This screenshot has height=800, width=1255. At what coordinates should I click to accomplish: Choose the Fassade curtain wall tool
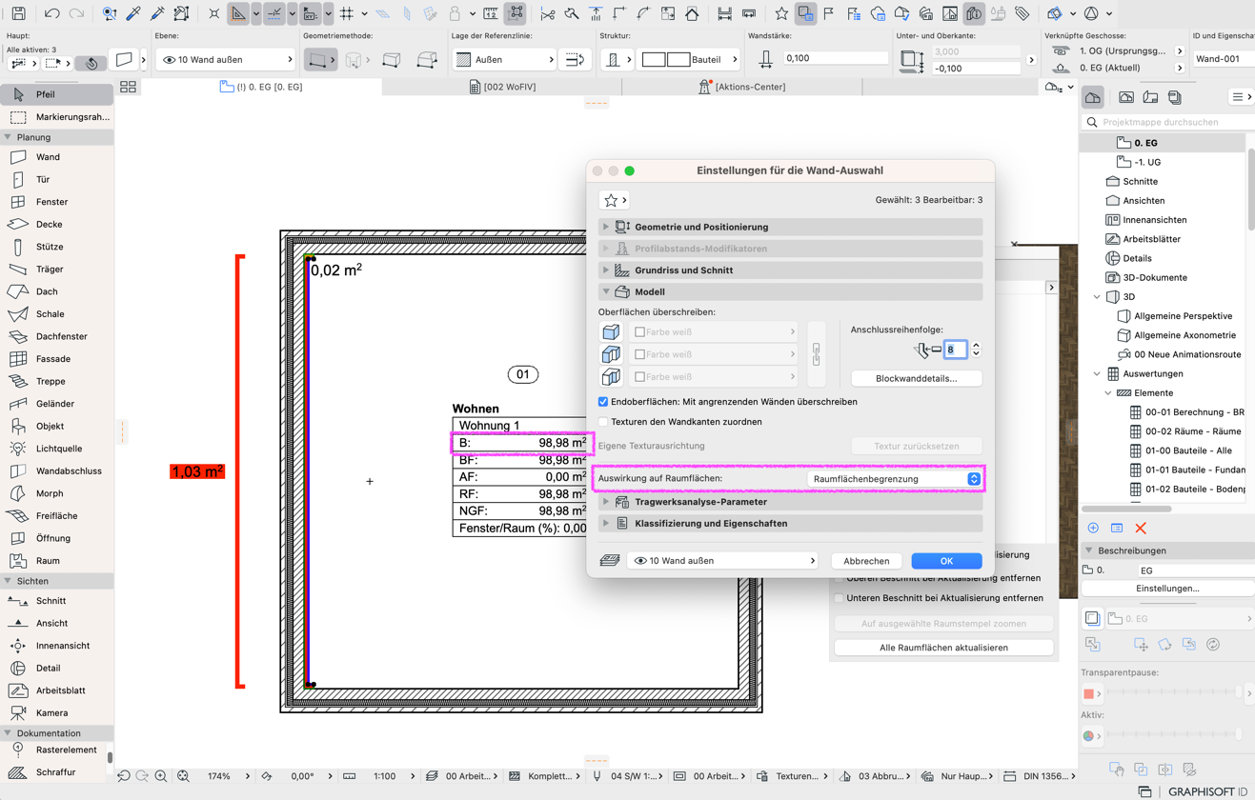coord(56,359)
